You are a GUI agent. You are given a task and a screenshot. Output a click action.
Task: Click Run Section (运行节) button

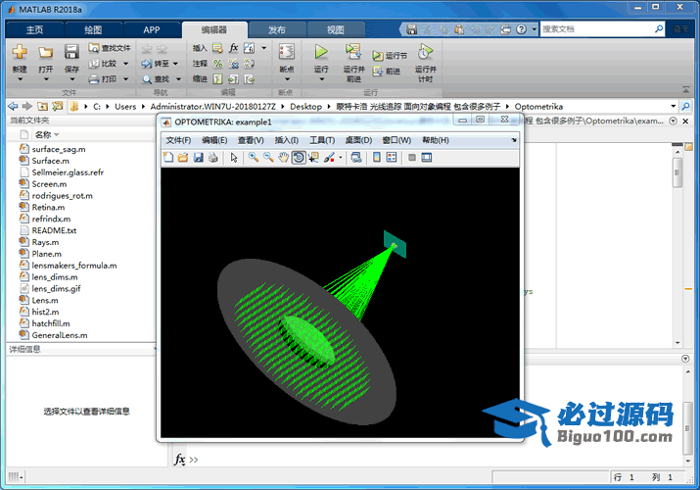pyautogui.click(x=390, y=56)
